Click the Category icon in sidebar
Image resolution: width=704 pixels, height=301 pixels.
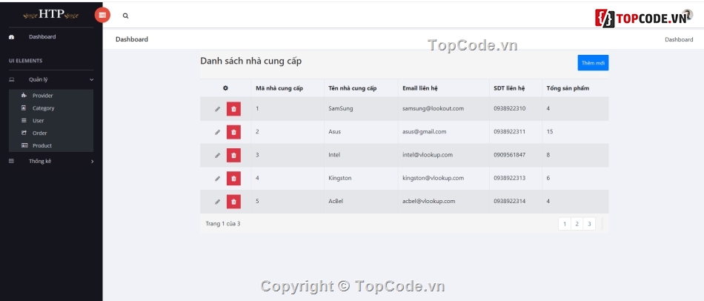[x=24, y=107]
